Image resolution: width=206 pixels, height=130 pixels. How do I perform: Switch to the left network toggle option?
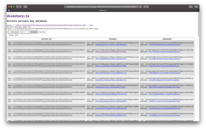tap(34, 32)
